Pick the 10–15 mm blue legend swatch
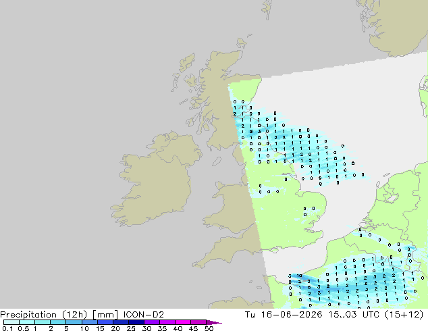This screenshot has height=331, width=428. coord(90,322)
